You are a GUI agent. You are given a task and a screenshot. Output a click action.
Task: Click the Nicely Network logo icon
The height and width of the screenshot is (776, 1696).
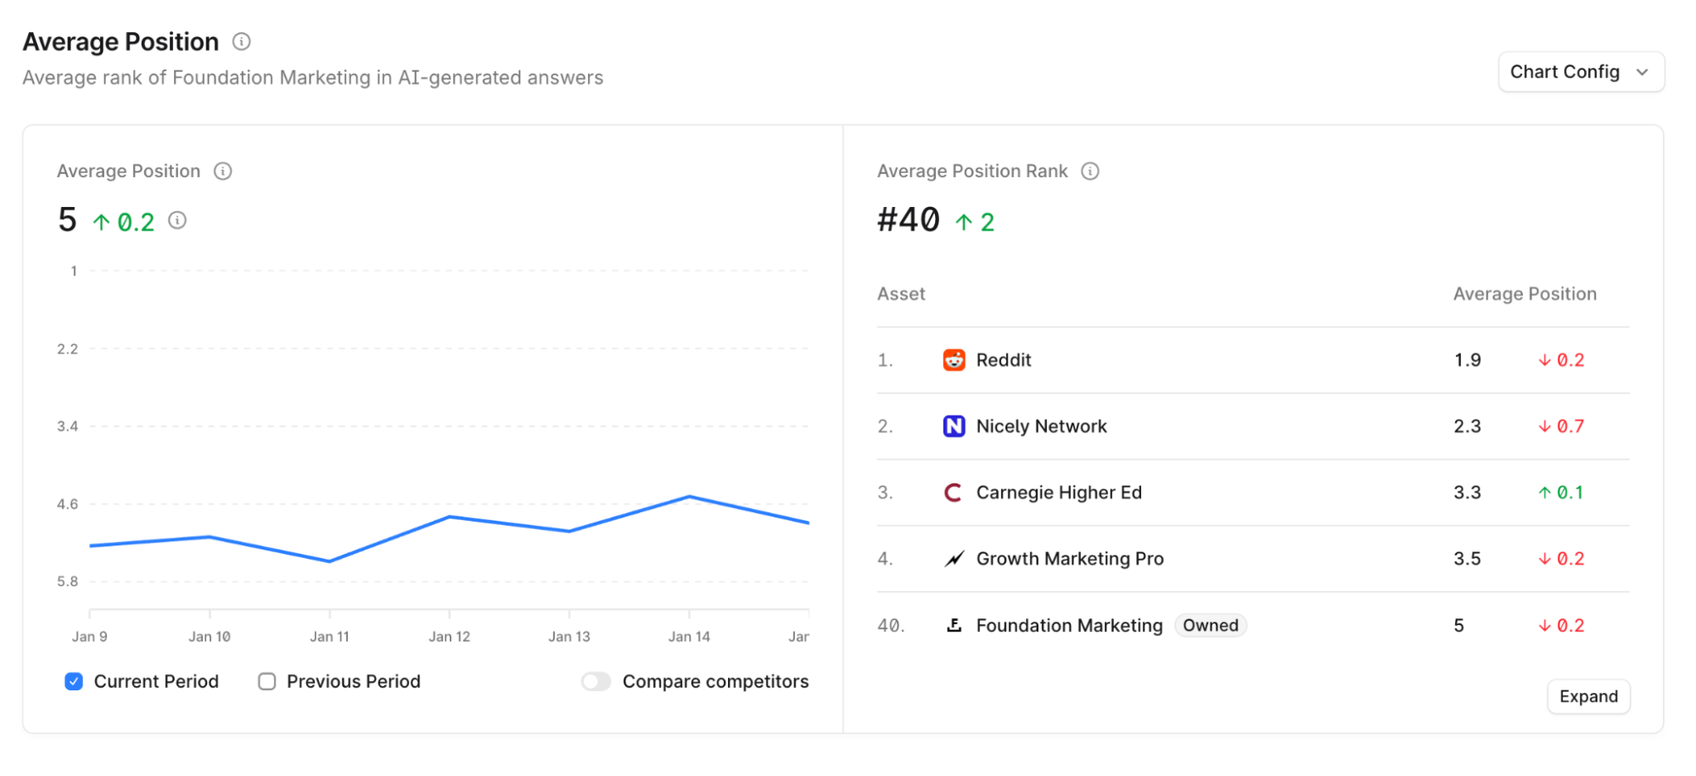pyautogui.click(x=954, y=427)
